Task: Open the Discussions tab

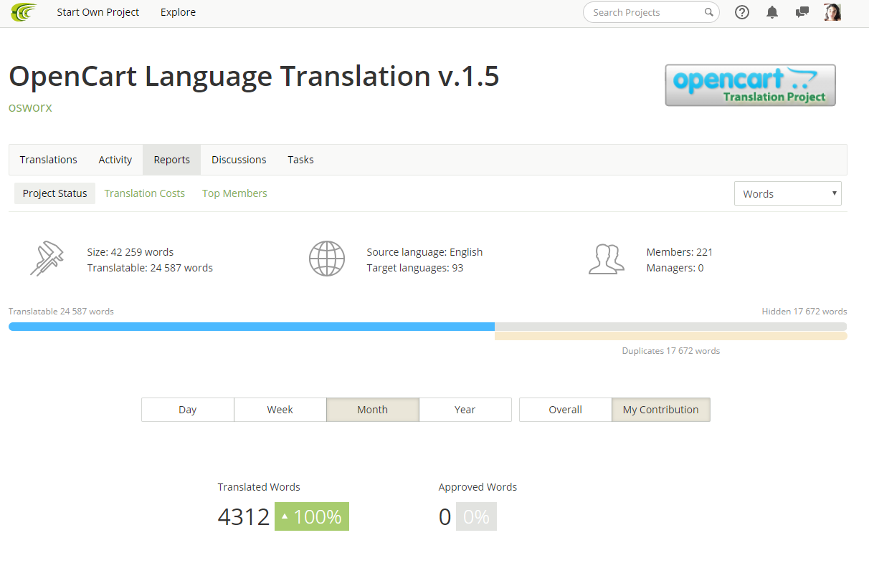Action: click(239, 160)
